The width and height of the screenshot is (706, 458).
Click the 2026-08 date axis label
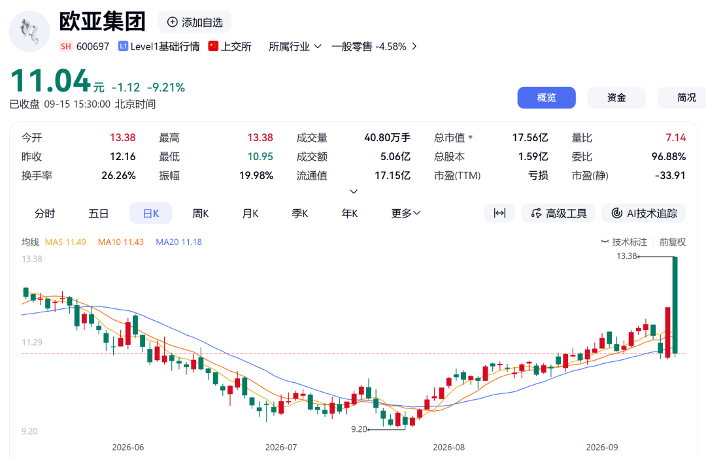pyautogui.click(x=449, y=447)
